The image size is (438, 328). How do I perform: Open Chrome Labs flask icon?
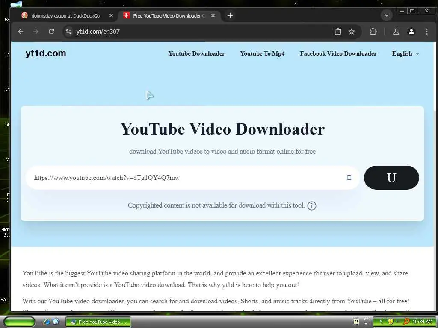click(x=396, y=32)
